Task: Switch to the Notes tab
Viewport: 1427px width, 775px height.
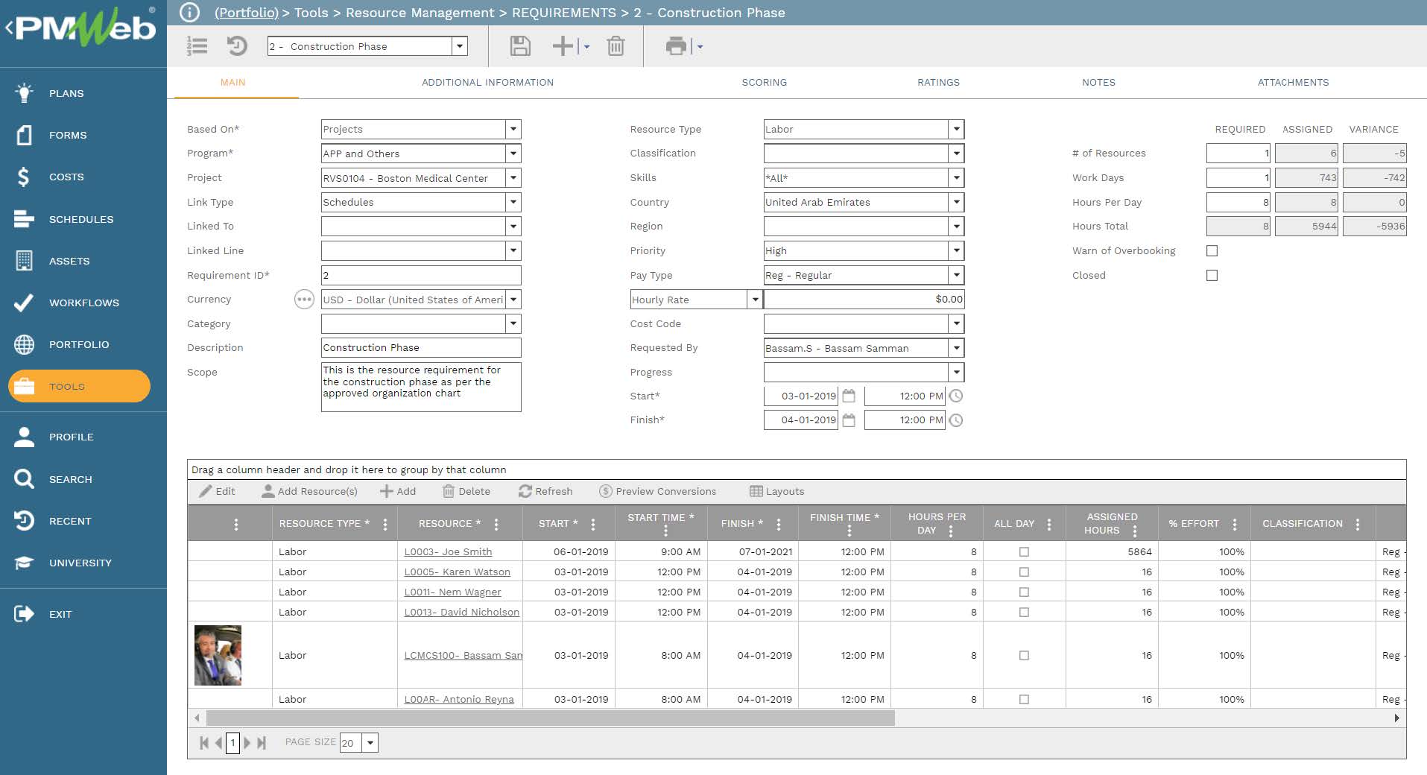Action: point(1098,83)
